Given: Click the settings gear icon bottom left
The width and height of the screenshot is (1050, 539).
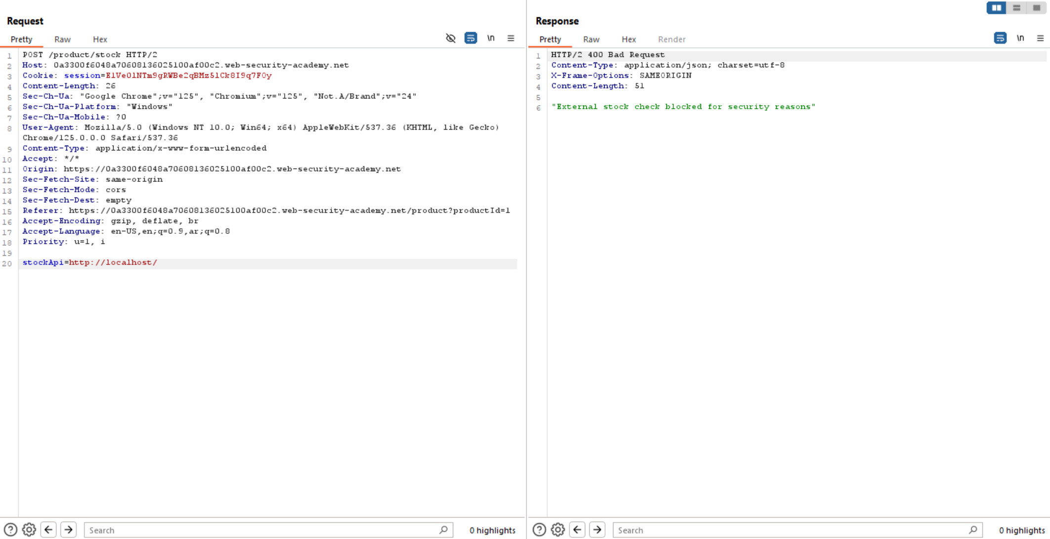Looking at the screenshot, I should click(29, 530).
